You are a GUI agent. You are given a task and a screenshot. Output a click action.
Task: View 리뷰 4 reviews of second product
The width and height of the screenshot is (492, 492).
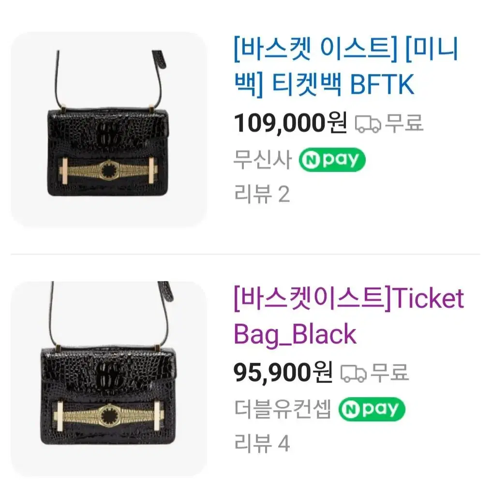(262, 443)
